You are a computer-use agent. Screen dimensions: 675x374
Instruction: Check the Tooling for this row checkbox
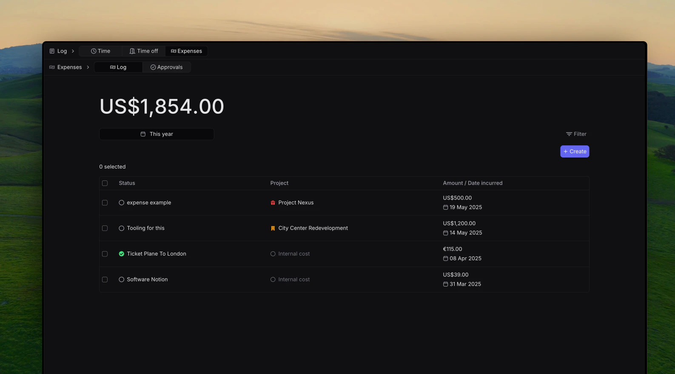(105, 228)
